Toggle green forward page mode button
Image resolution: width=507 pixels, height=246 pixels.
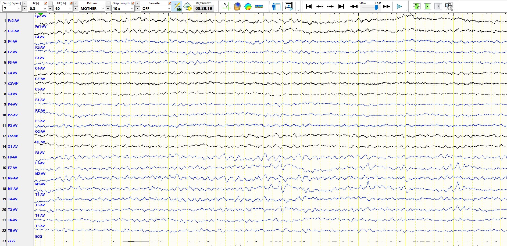[427, 6]
